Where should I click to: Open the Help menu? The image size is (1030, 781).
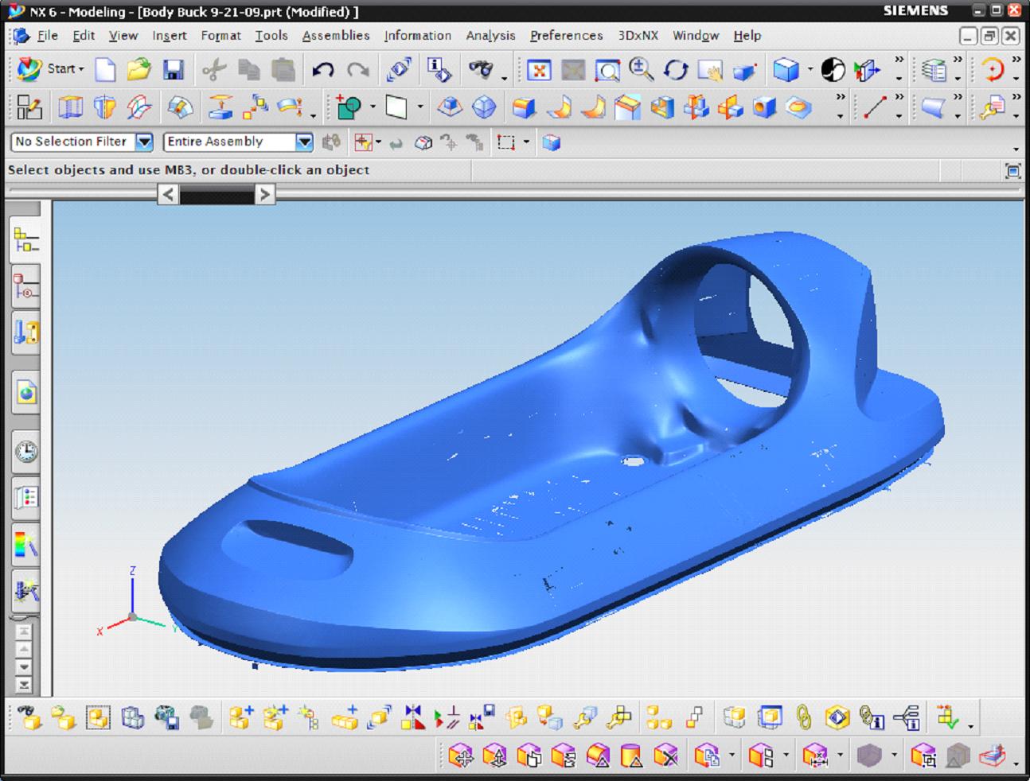click(x=747, y=36)
